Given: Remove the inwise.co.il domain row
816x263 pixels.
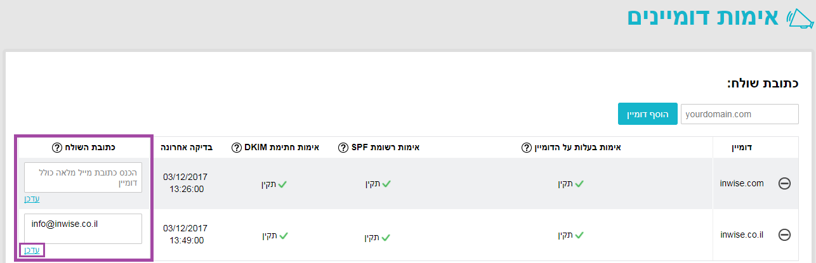Looking at the screenshot, I should click(x=784, y=234).
